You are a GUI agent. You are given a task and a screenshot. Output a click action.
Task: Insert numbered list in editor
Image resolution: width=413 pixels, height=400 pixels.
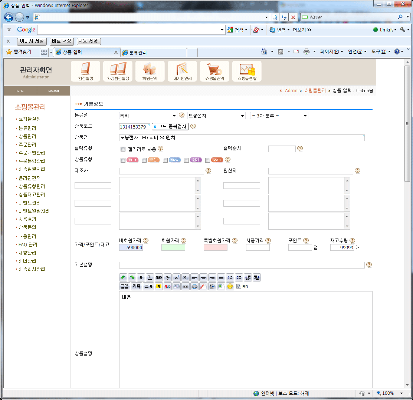[230, 277]
